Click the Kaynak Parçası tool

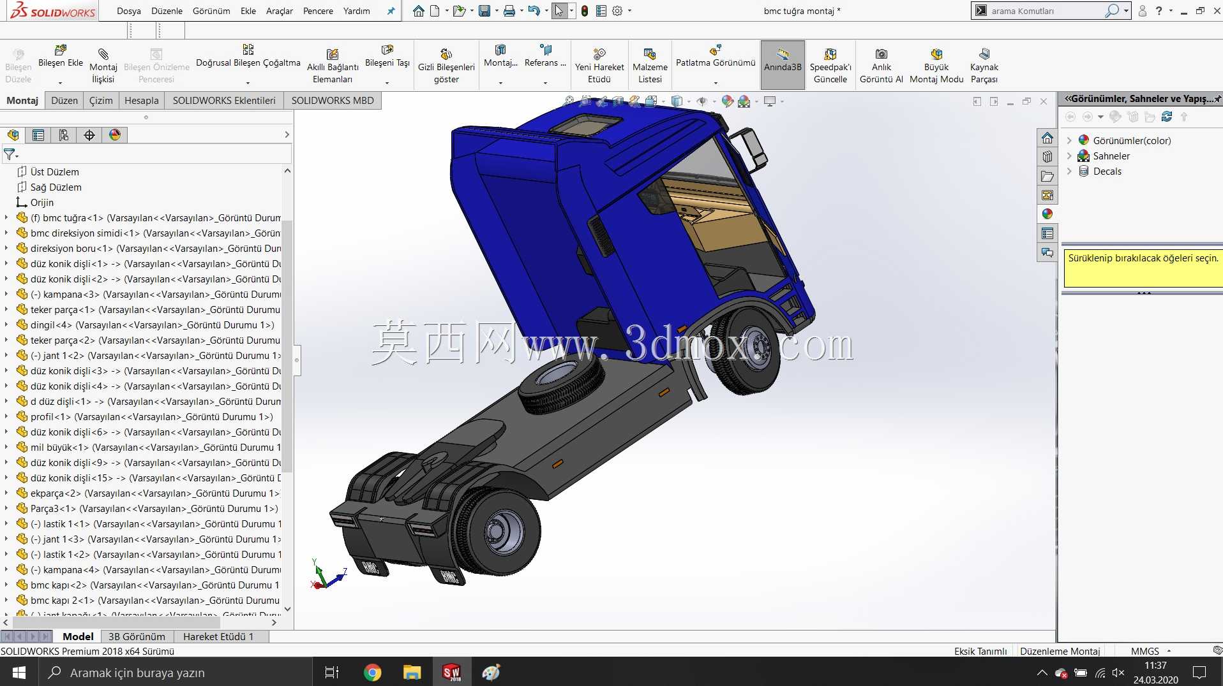tap(984, 65)
